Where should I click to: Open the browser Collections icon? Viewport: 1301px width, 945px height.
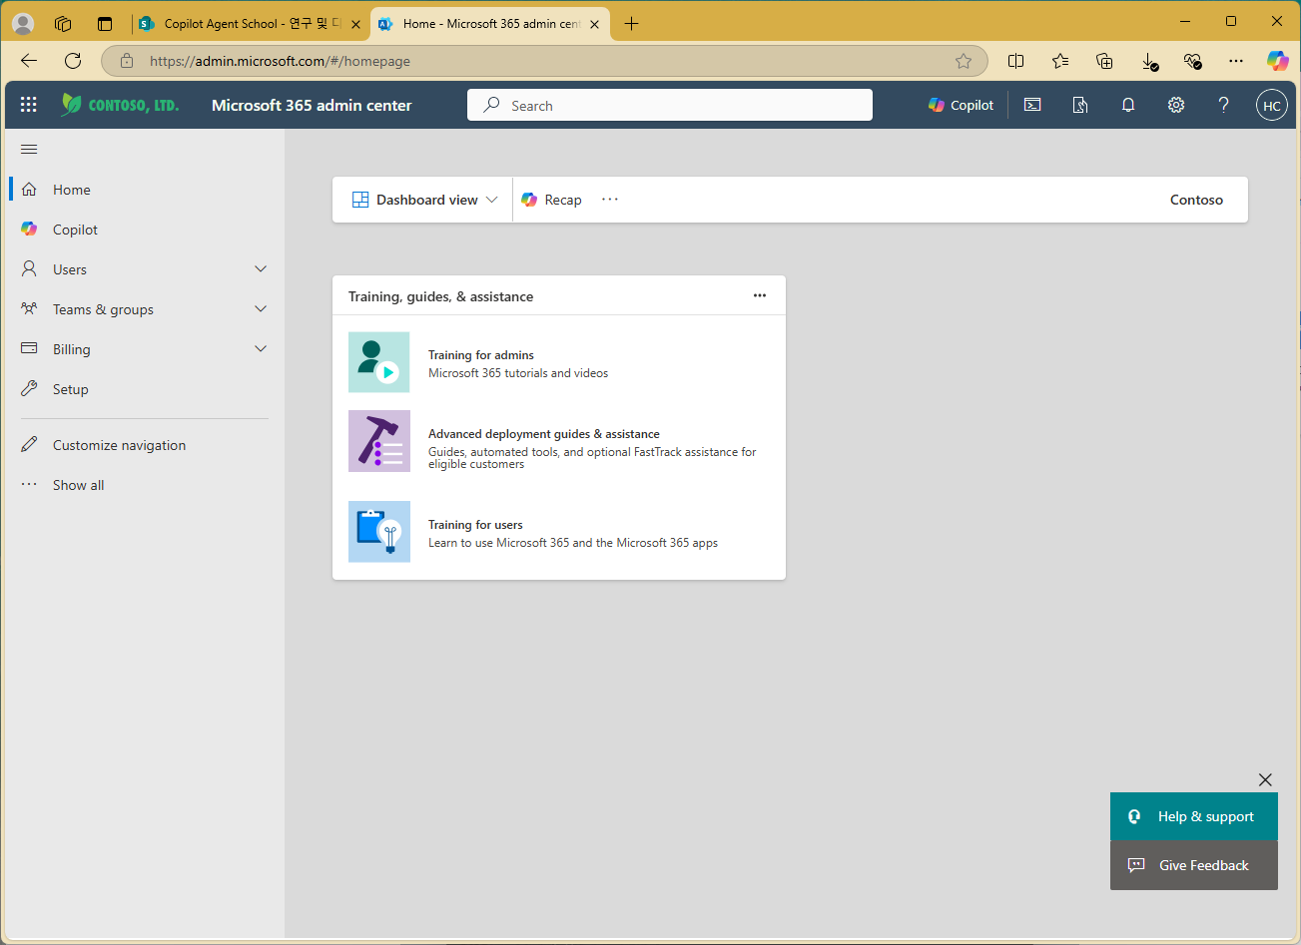pos(1104,61)
